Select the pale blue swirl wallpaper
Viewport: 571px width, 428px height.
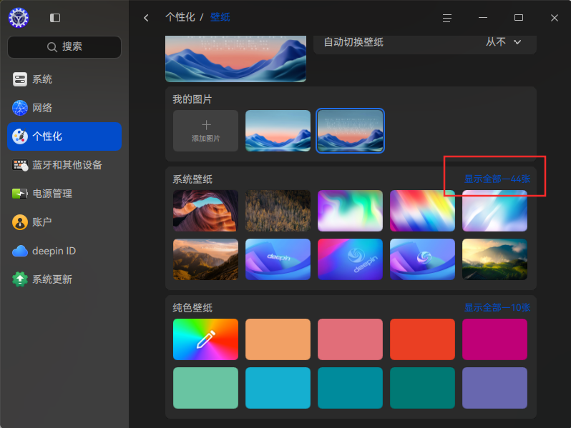pos(494,211)
